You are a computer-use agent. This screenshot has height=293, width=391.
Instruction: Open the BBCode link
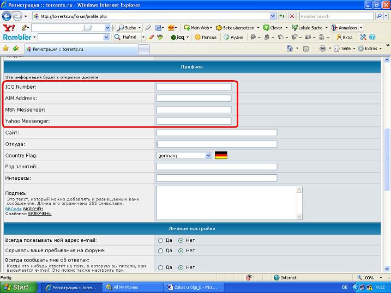13,209
